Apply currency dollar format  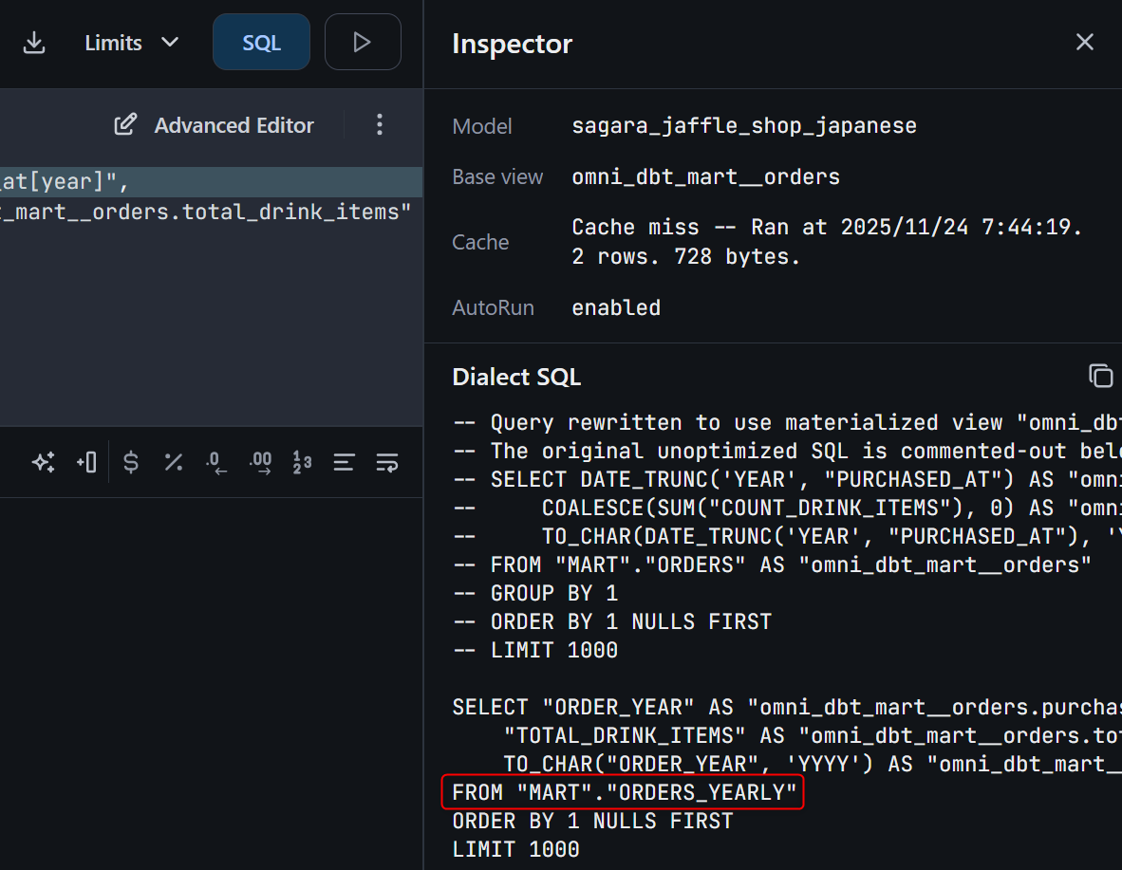click(x=131, y=462)
